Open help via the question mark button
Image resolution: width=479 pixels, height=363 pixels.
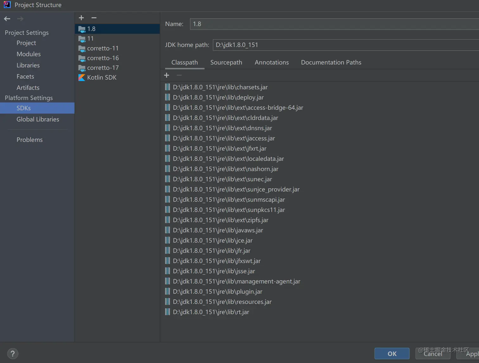13,354
